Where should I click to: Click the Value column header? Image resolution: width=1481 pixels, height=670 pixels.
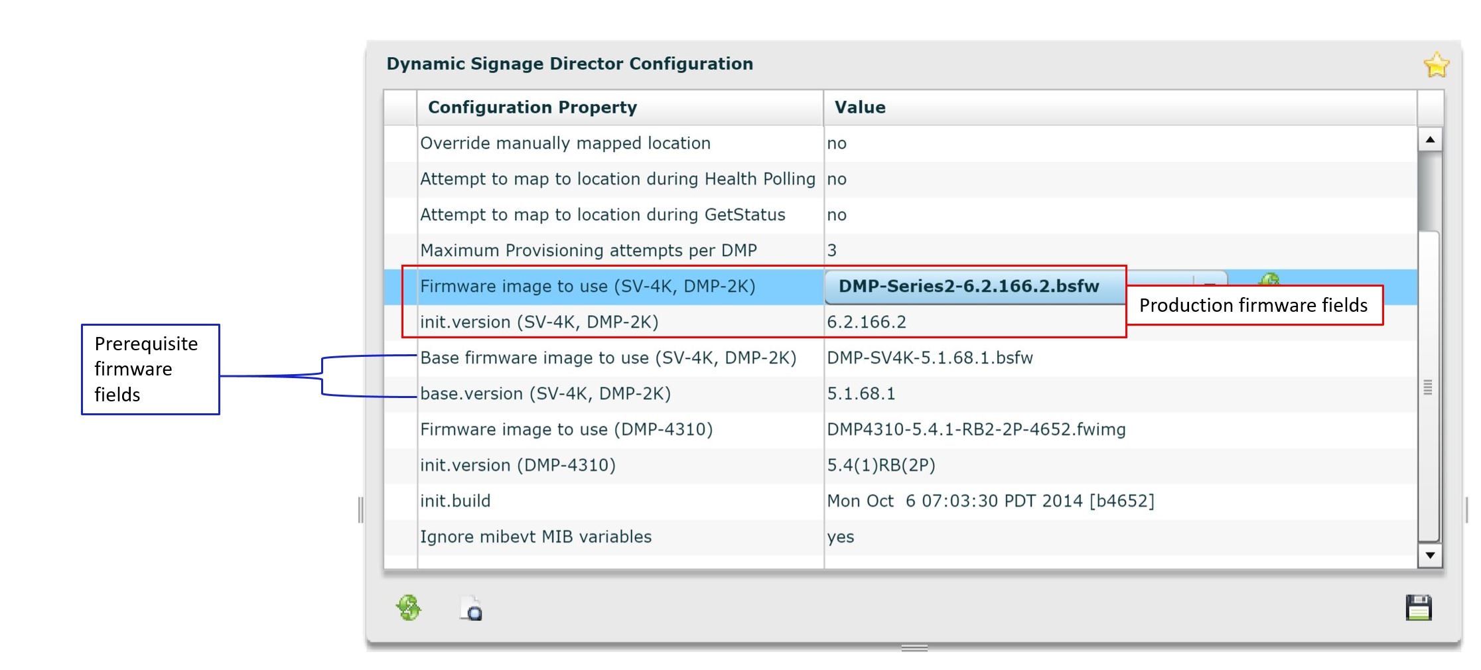(1120, 107)
